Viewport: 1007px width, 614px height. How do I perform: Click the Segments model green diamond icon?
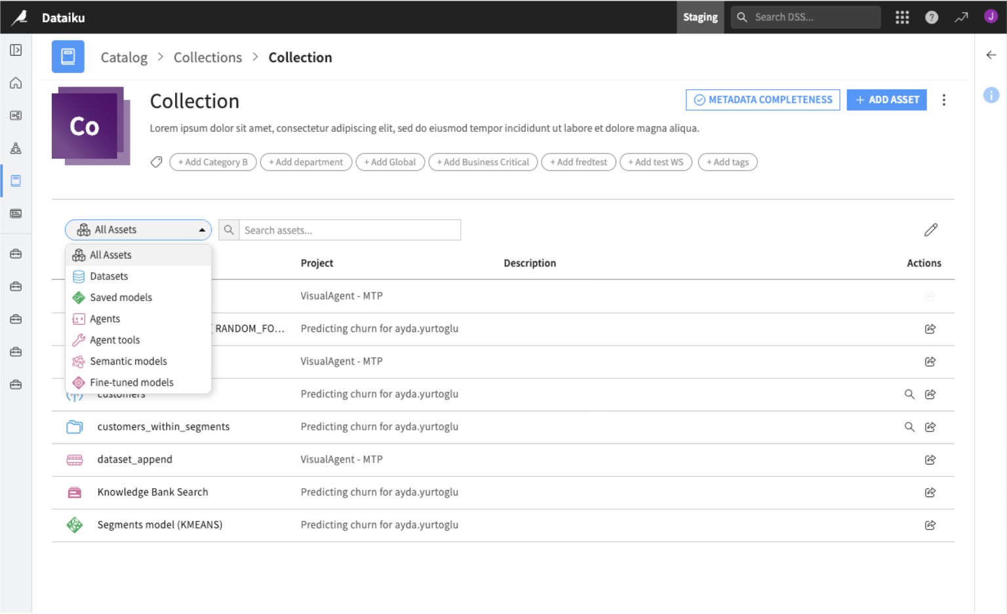[x=75, y=525]
